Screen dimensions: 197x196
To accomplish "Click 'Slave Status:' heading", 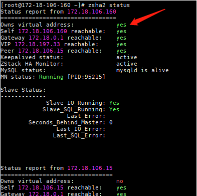I will click(x=23, y=90).
